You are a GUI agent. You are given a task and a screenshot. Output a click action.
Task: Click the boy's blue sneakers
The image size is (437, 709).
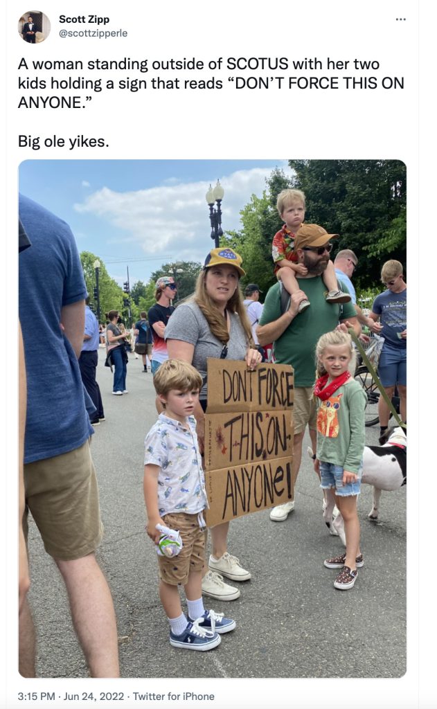202,630
